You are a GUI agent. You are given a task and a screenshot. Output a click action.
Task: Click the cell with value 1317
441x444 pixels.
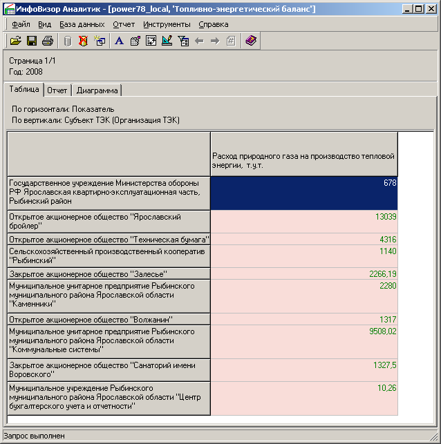[304, 320]
